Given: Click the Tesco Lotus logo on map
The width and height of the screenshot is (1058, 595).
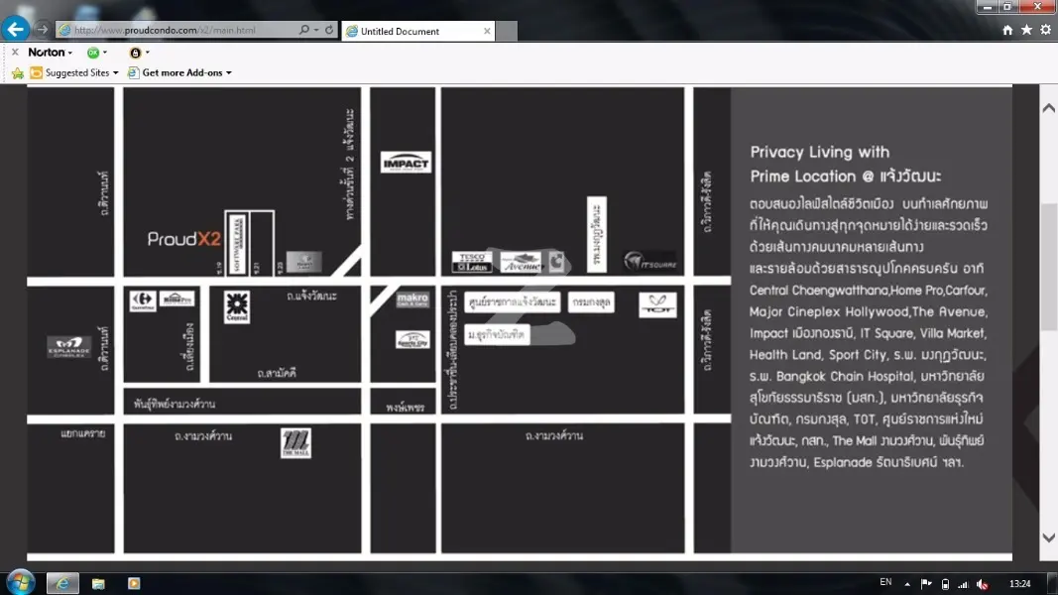Looking at the screenshot, I should coord(472,262).
